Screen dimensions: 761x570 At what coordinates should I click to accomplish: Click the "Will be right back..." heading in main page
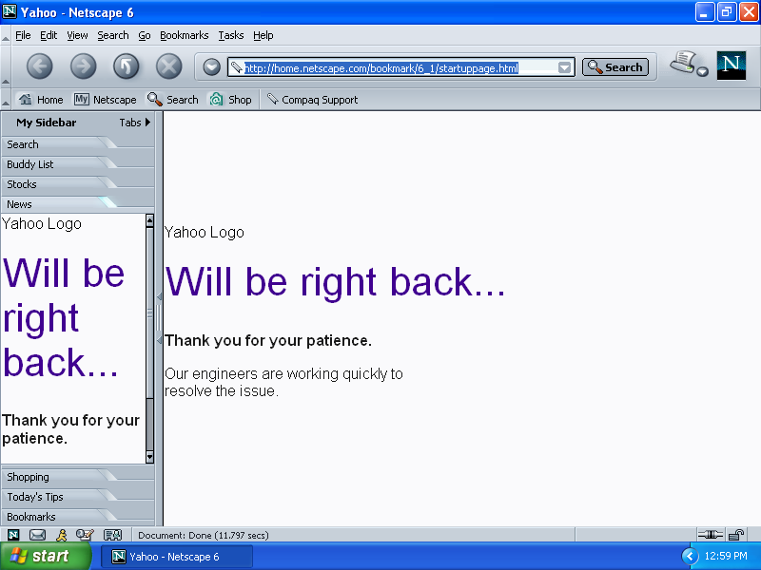[x=335, y=282]
